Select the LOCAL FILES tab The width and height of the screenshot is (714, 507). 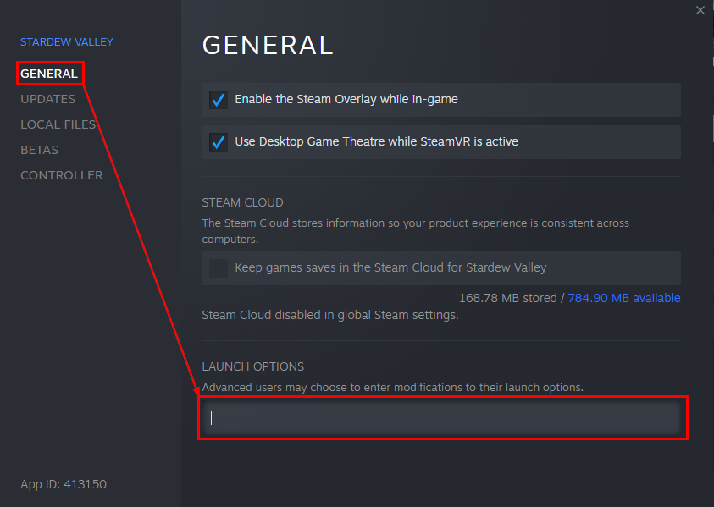click(x=58, y=124)
